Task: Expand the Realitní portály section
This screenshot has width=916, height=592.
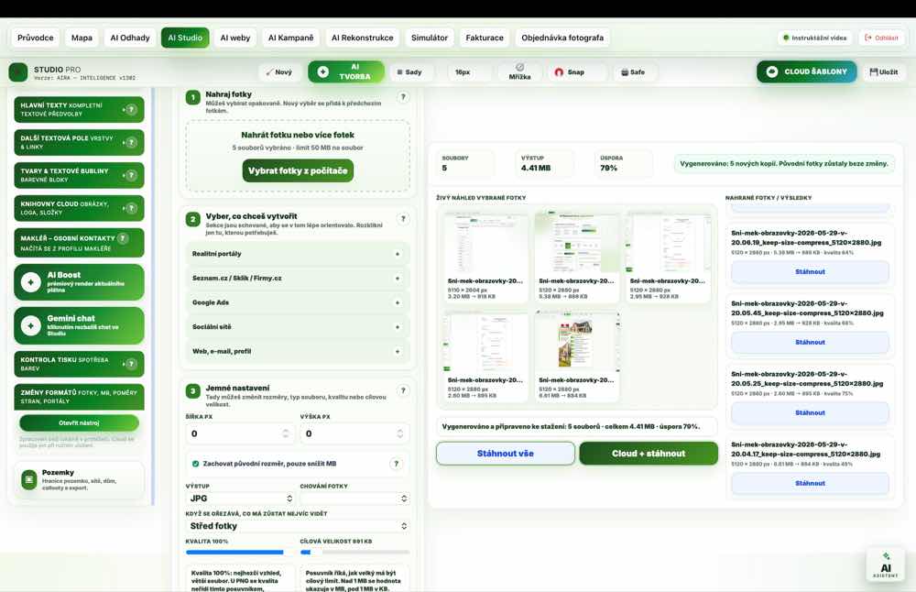Action: pos(298,254)
